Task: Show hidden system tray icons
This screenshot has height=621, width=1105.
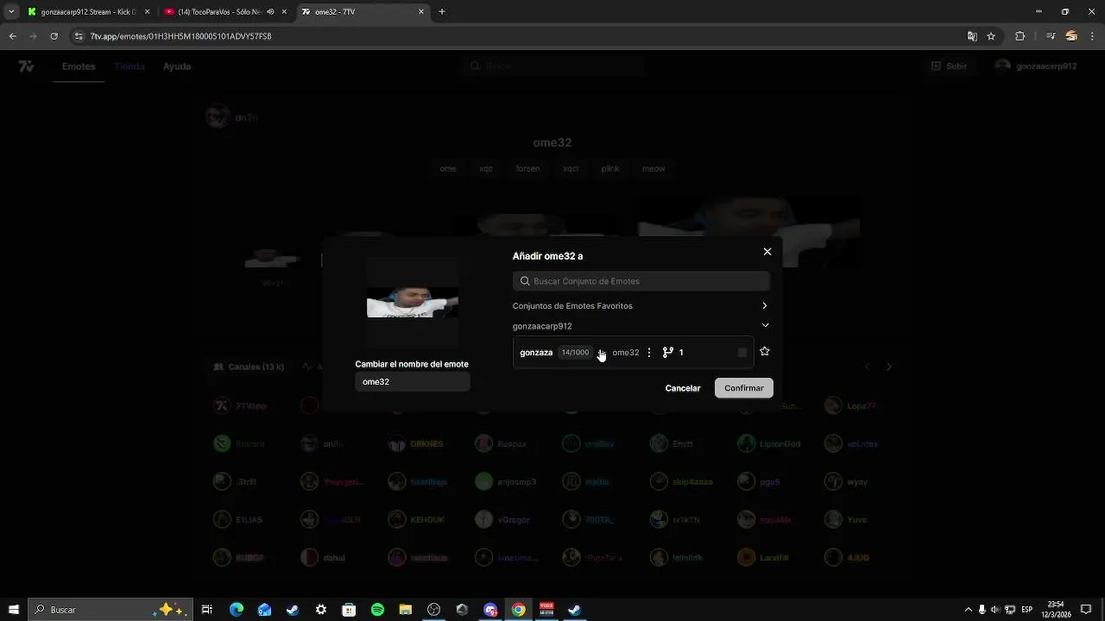Action: (x=968, y=610)
